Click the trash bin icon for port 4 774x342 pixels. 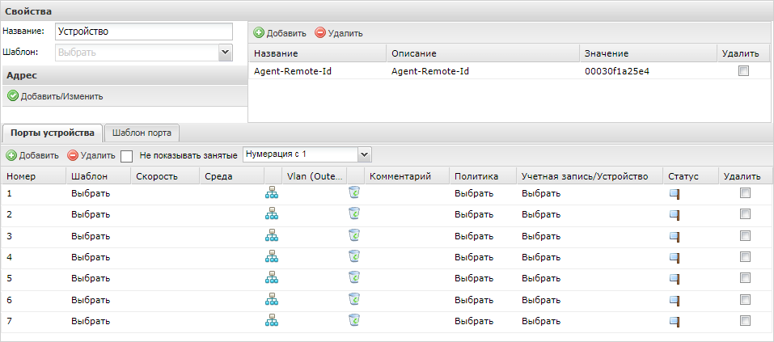coord(353,256)
